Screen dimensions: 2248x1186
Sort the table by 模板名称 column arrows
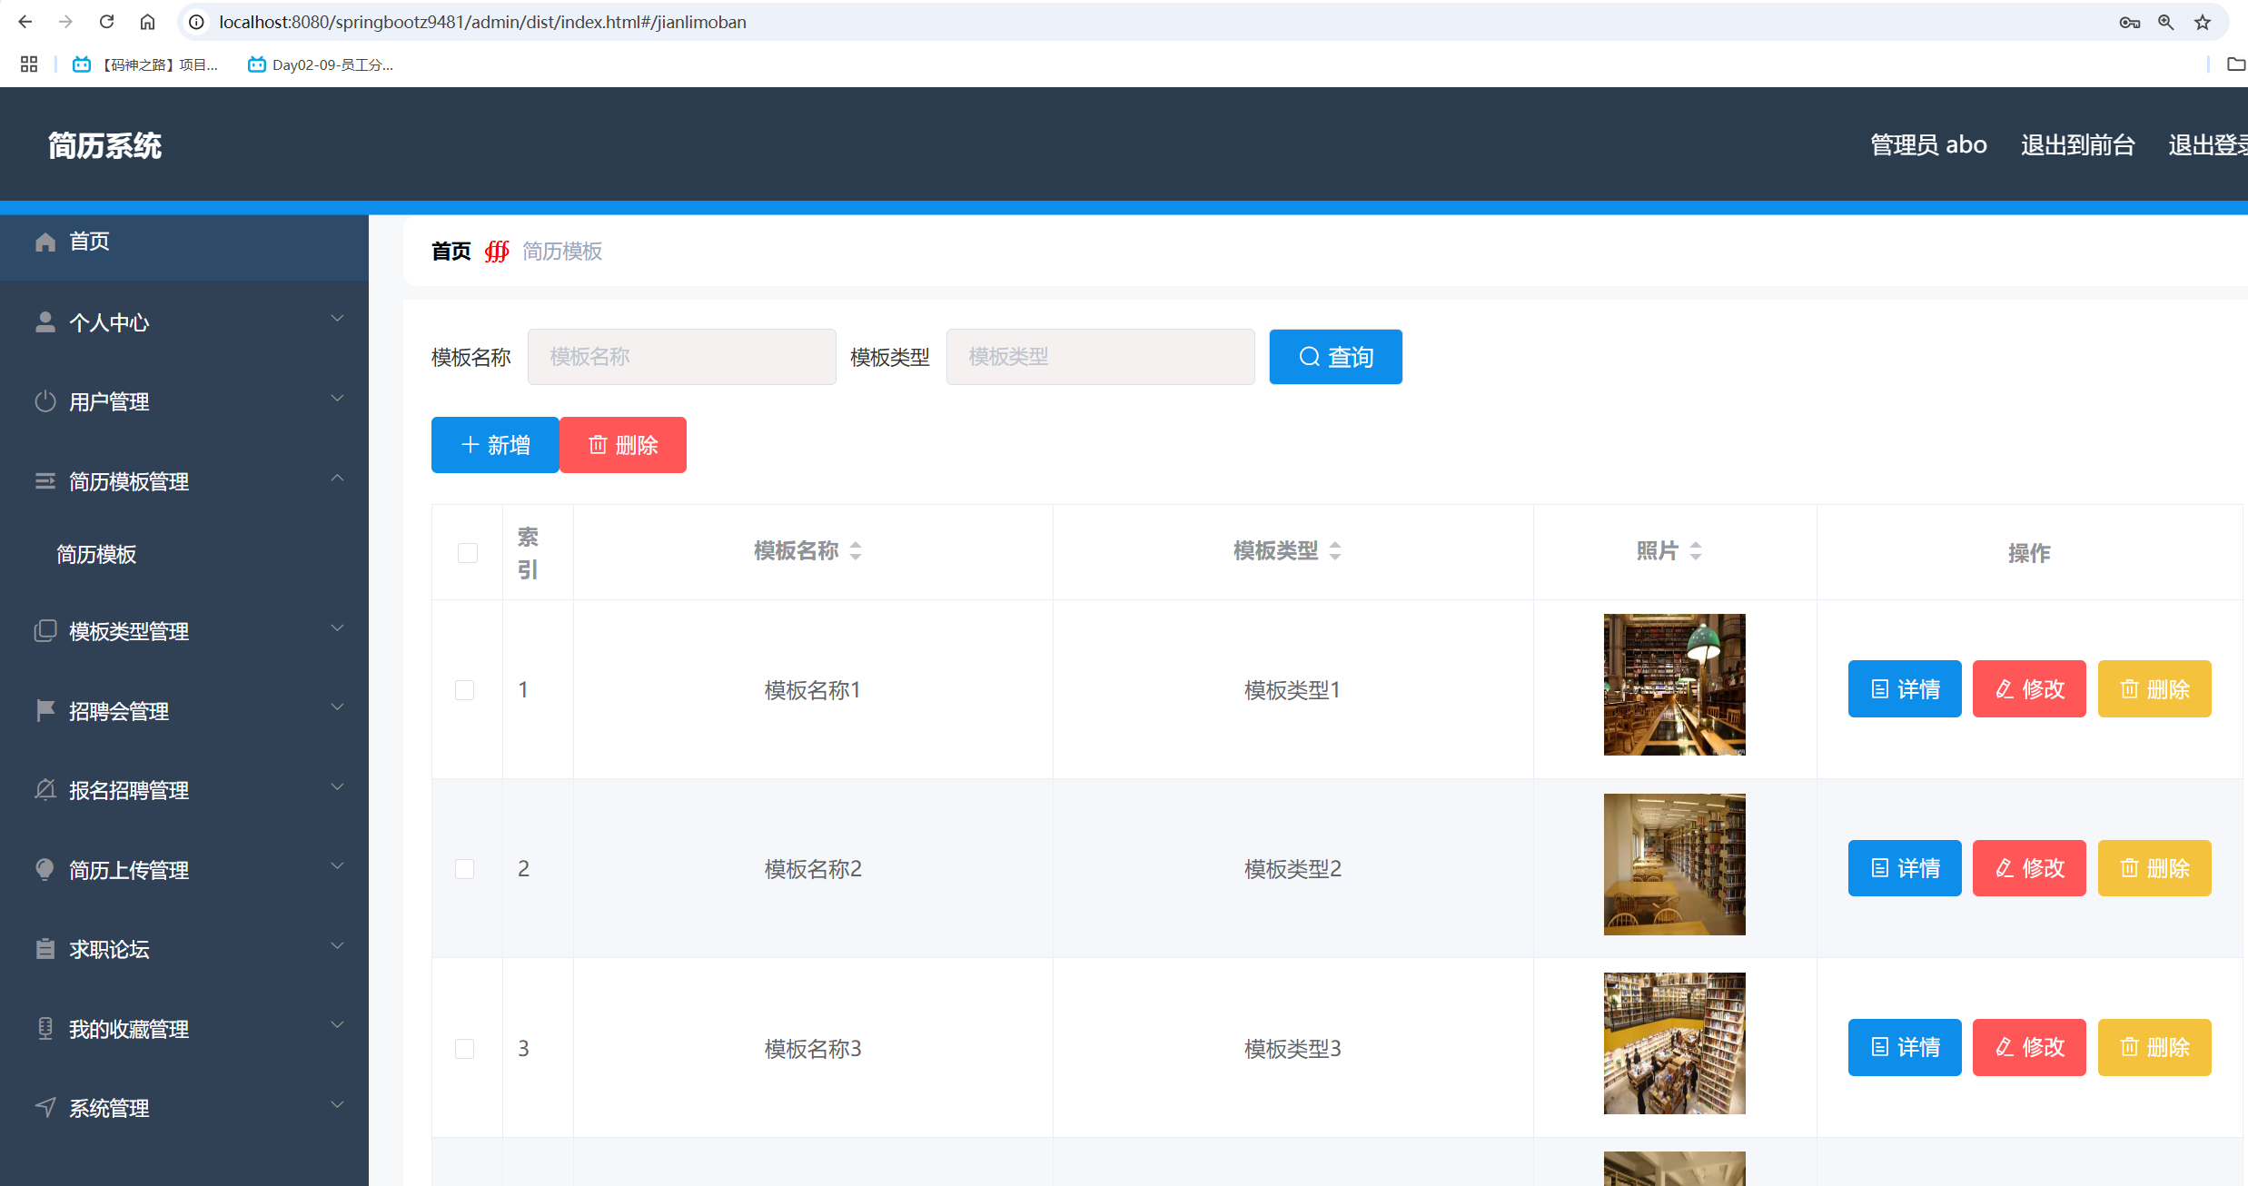point(856,550)
